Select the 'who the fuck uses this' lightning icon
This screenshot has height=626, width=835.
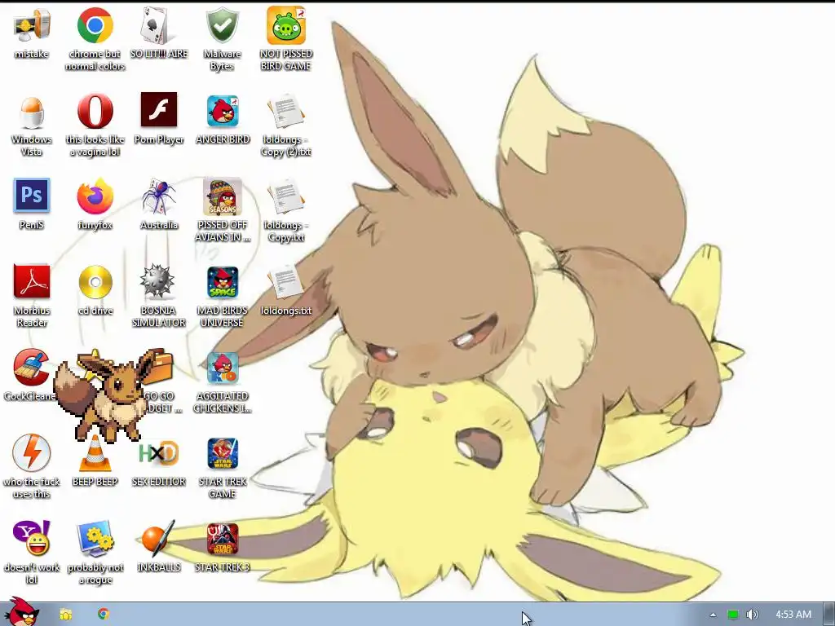point(32,453)
